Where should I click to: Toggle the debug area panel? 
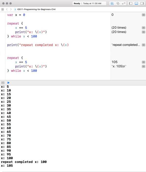click(x=136, y=3)
